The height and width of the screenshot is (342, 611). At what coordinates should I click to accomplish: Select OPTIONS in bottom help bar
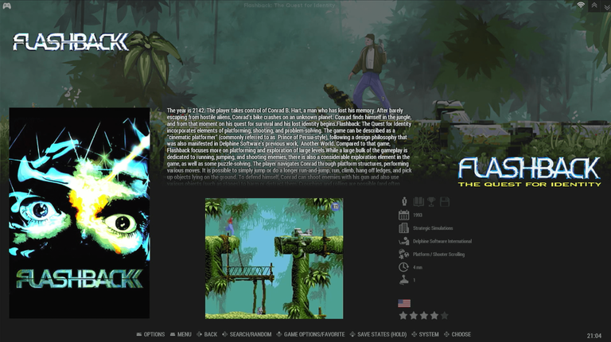click(x=154, y=334)
